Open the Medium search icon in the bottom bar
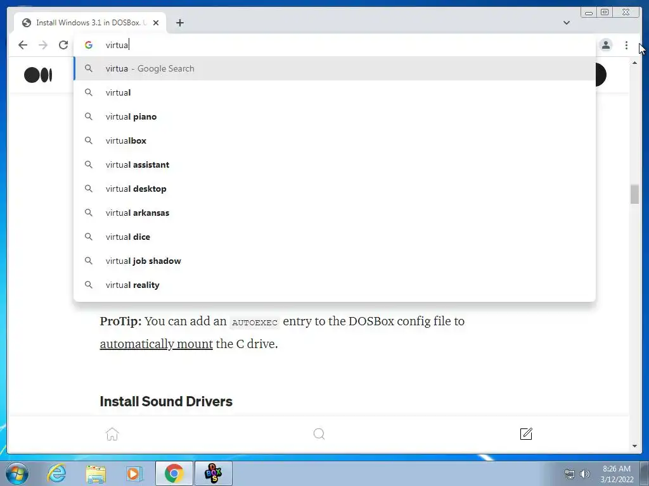This screenshot has width=649, height=486. [x=319, y=434]
